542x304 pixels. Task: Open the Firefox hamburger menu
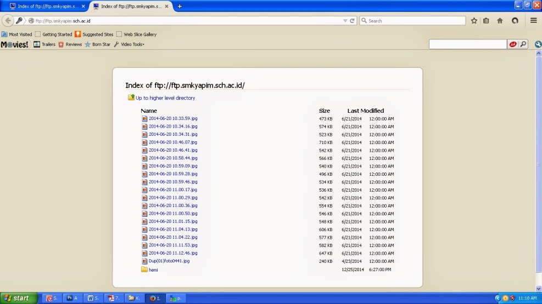(533, 21)
